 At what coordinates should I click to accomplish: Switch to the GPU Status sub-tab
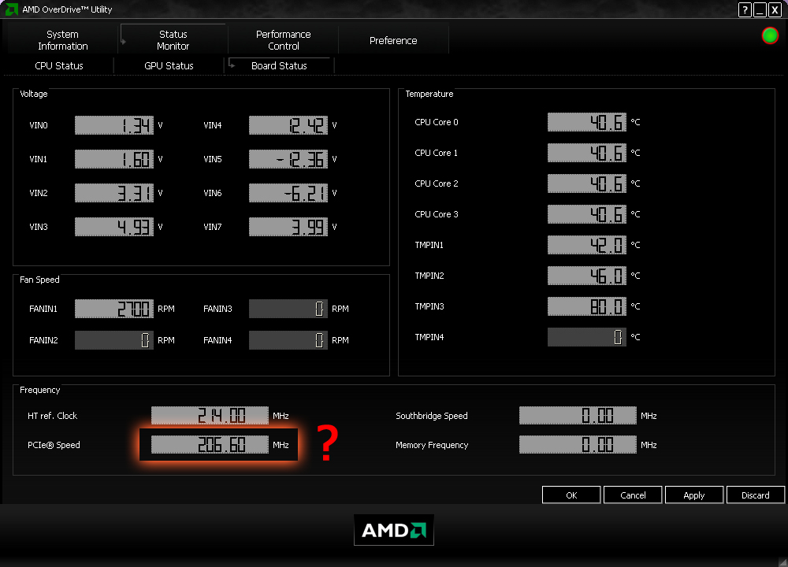click(x=169, y=66)
